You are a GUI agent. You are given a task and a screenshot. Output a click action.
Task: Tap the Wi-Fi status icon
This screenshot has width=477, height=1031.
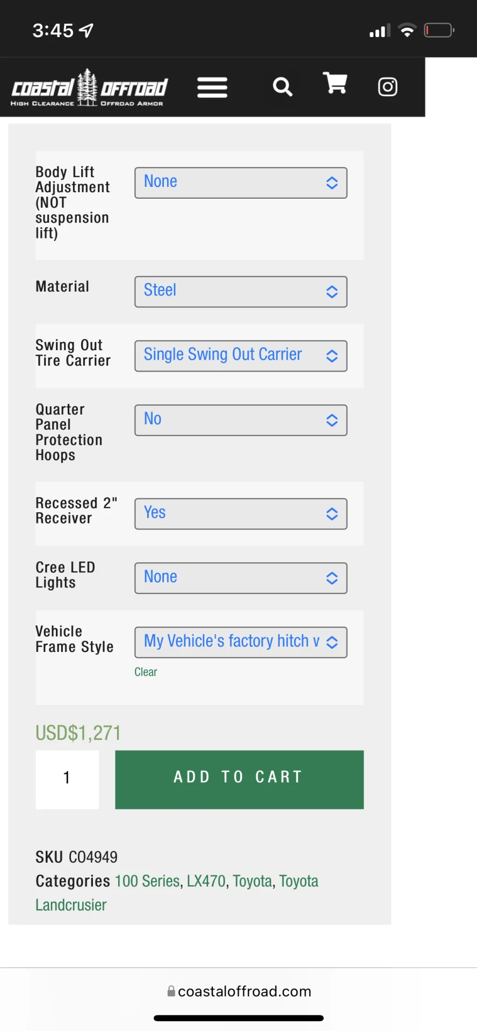coord(407,31)
